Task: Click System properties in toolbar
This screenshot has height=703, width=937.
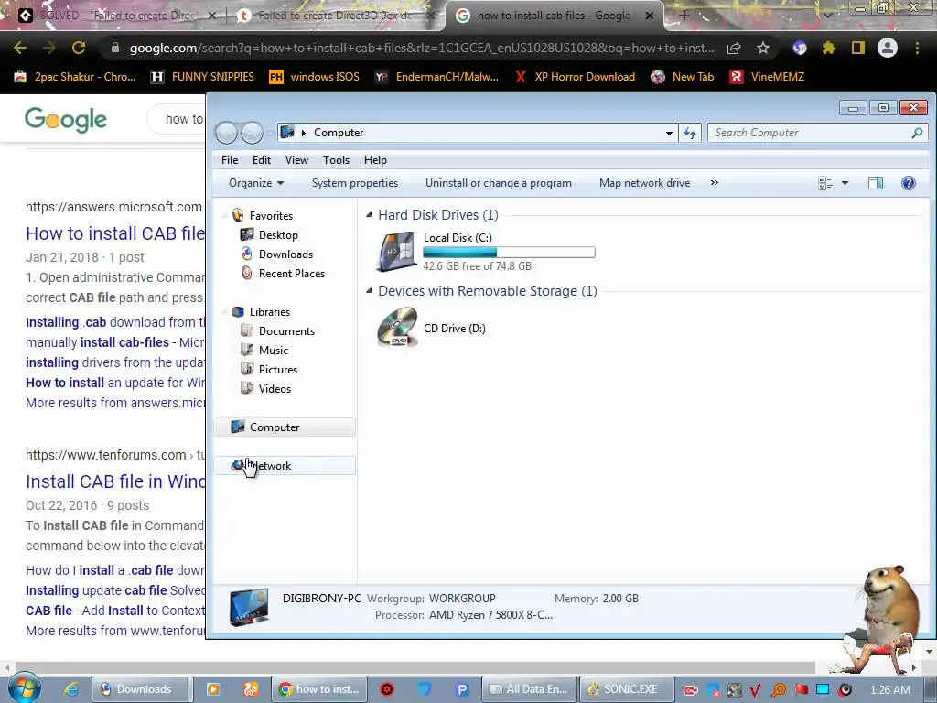Action: (355, 183)
